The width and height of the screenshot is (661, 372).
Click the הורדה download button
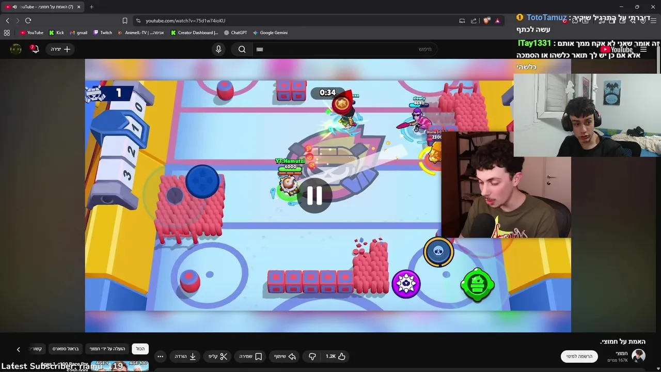pos(185,357)
